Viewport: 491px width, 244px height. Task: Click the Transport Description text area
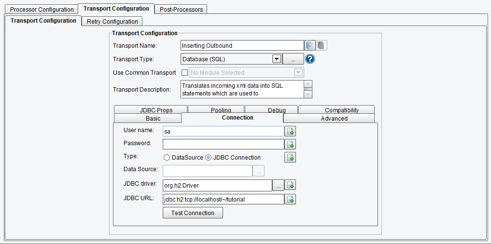point(242,89)
